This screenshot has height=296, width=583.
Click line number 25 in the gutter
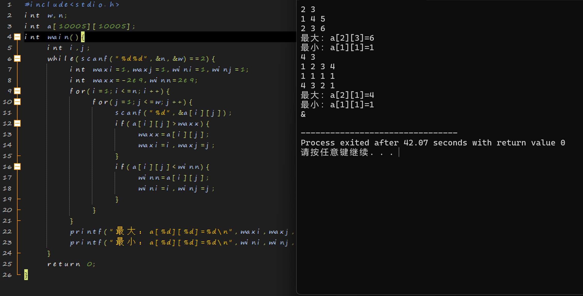[7, 264]
